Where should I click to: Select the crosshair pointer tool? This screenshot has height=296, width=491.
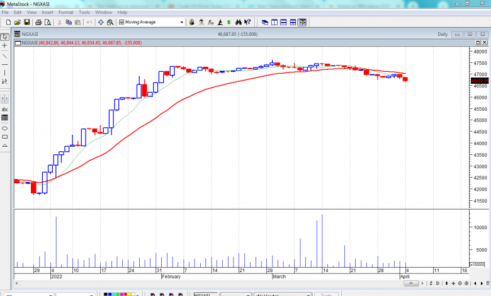[x=5, y=46]
